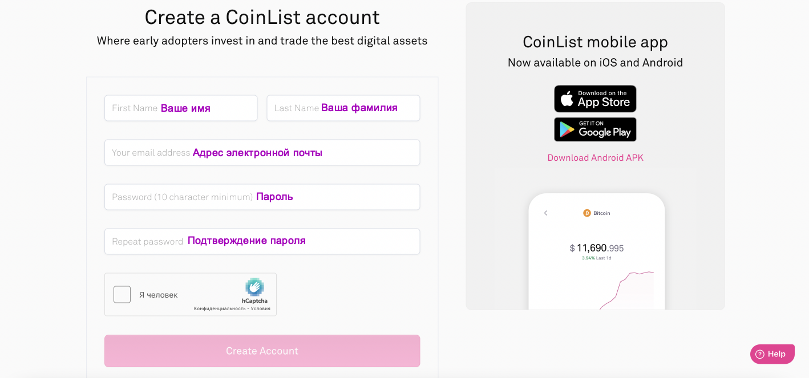The image size is (809, 378).
Task: Check the Я человек captcha checkbox
Action: coord(122,294)
